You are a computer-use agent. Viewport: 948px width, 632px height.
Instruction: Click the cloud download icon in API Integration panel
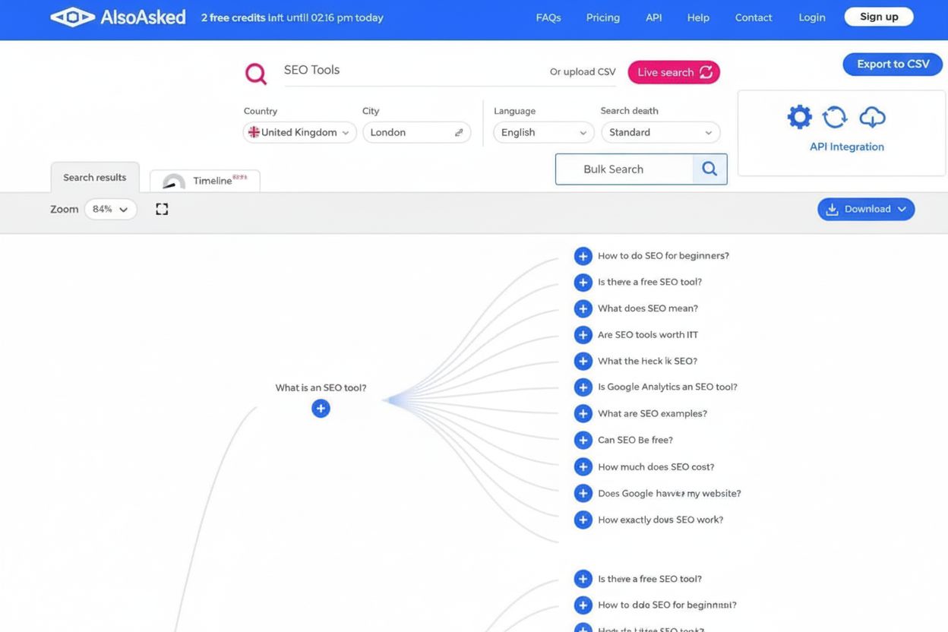872,116
